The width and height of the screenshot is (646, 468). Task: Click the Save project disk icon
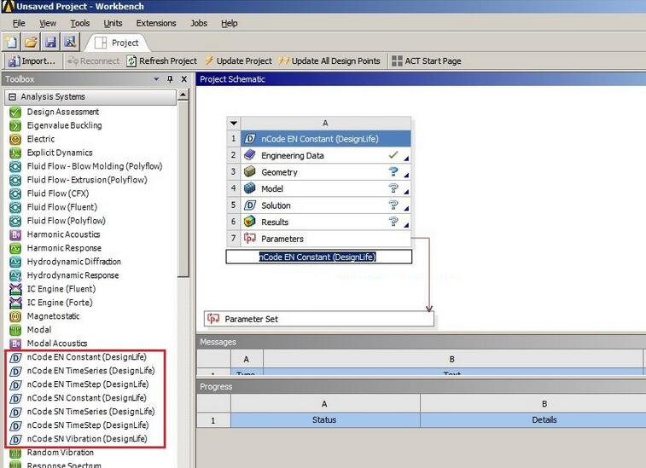pos(50,42)
